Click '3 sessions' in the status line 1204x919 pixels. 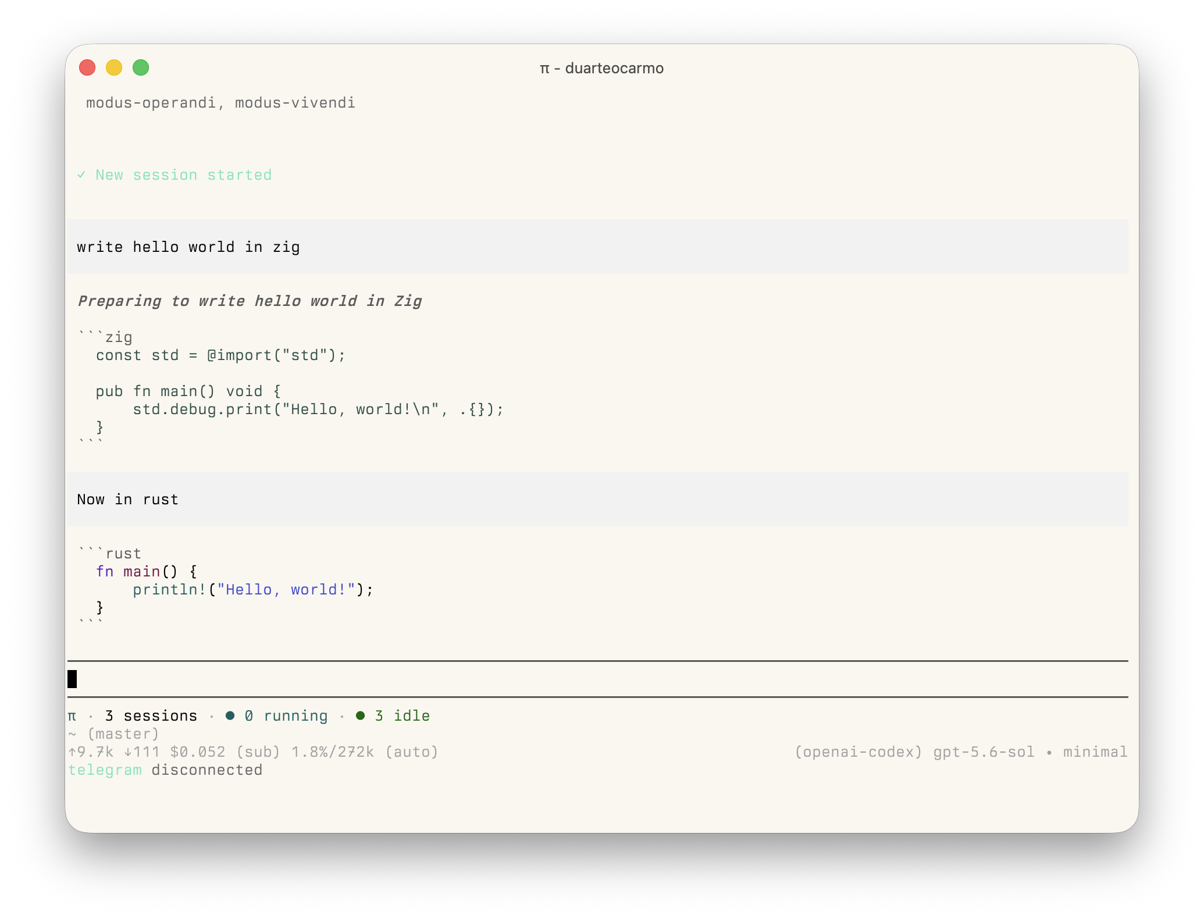[151, 716]
